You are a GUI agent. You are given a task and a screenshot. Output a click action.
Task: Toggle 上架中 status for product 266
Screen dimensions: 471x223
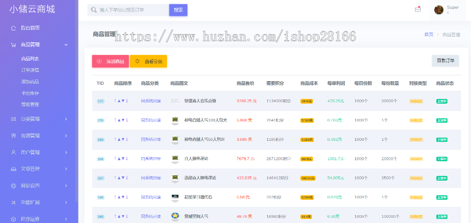(x=442, y=197)
